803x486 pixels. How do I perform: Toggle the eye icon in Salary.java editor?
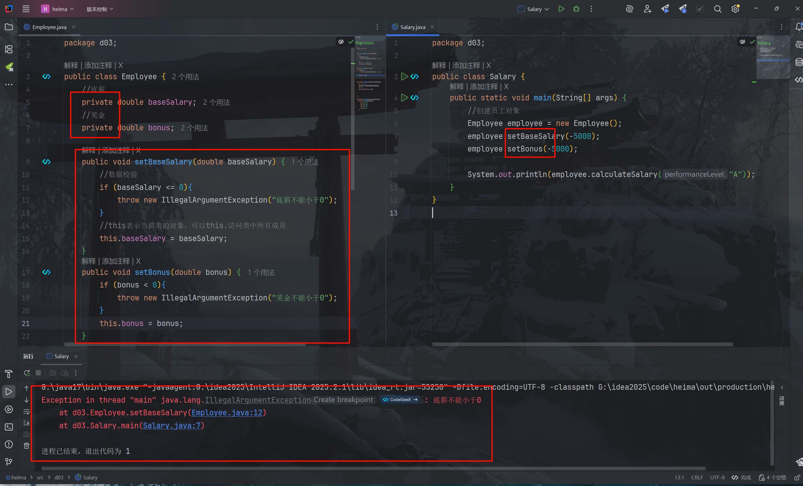(742, 42)
